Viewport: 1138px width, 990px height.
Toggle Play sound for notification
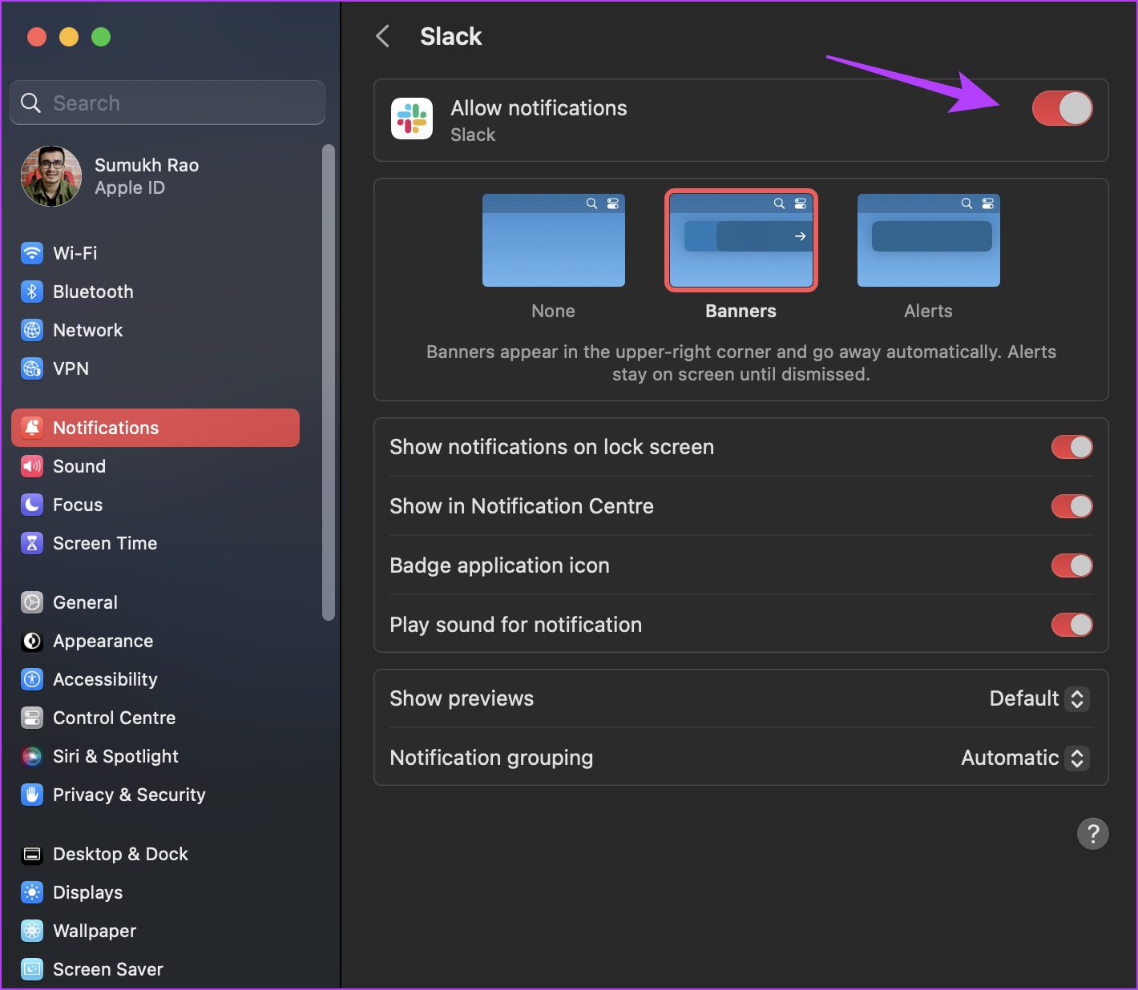click(1072, 625)
